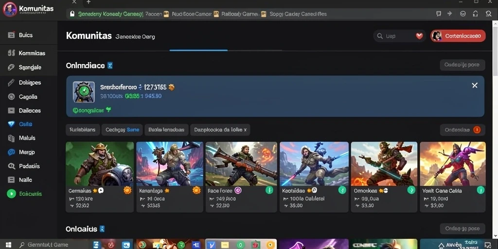Screen dimensions: 498x249
Task: Click the green link in blue banner
Action: coord(92,110)
